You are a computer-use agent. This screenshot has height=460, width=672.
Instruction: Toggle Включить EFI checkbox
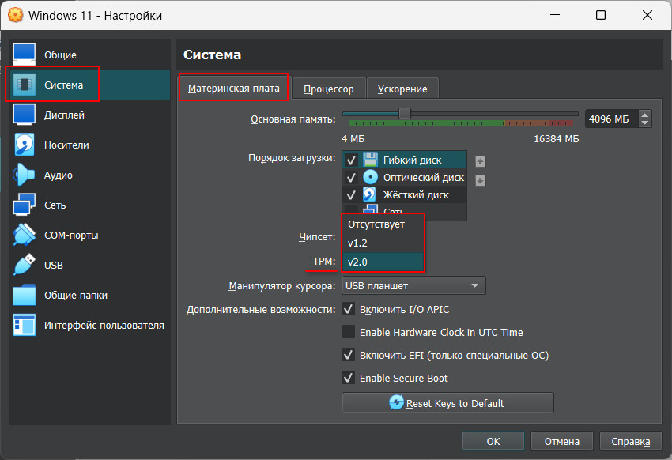348,355
